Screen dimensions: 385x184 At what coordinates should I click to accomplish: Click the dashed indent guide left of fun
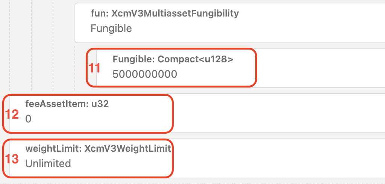click(x=53, y=23)
